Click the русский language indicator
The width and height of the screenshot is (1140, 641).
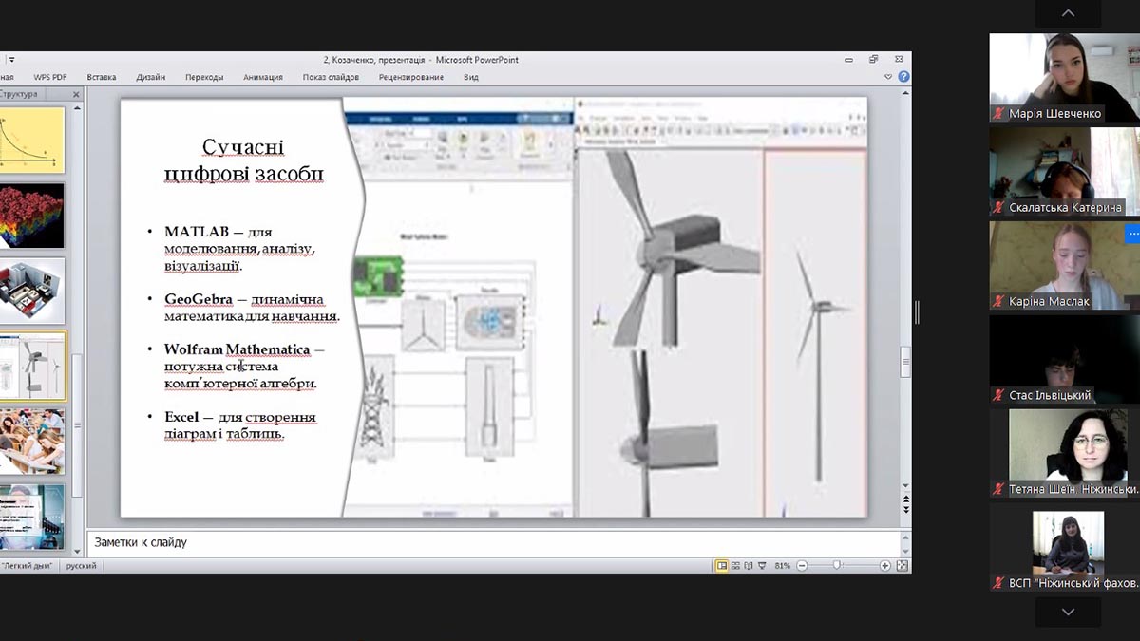[x=81, y=566]
